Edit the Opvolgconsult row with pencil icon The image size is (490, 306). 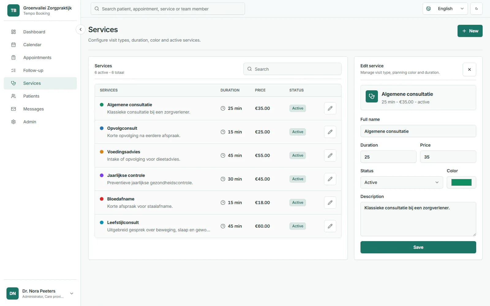(x=330, y=132)
